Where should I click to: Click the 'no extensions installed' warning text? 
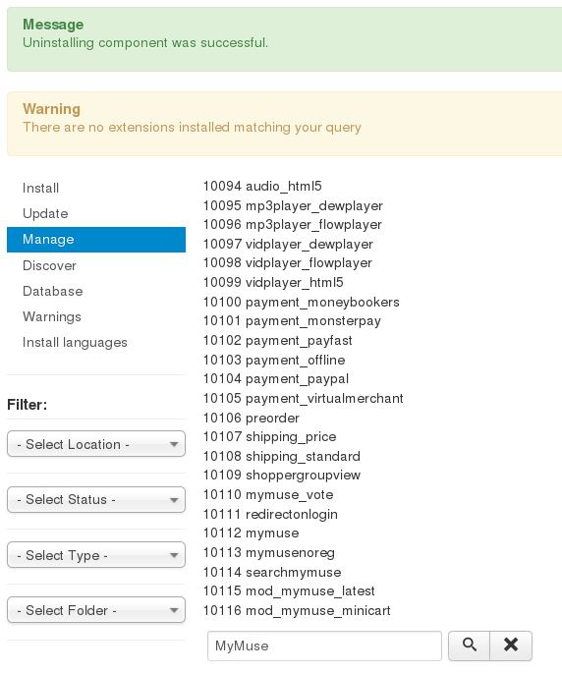(192, 128)
